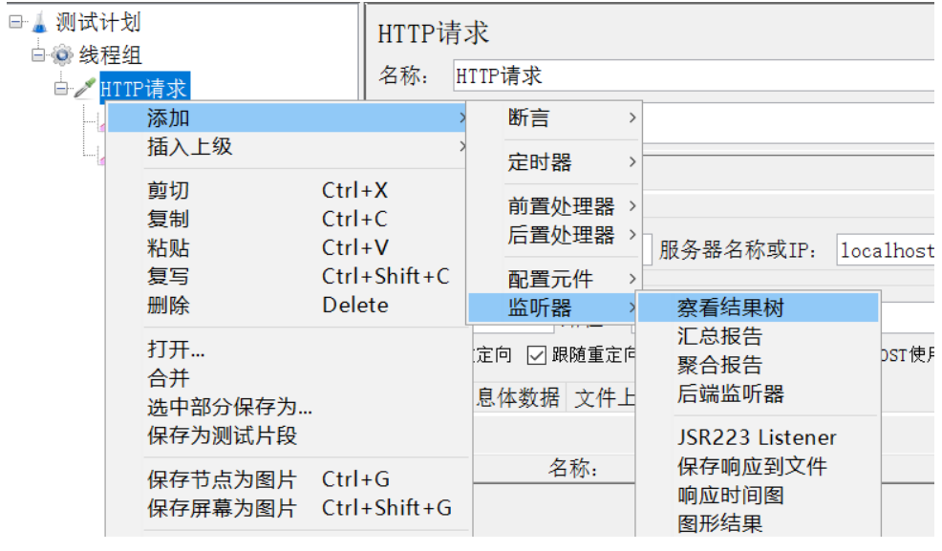This screenshot has height=551, width=942.
Task: Open the 插入上级 submenu
Action: [x=288, y=146]
